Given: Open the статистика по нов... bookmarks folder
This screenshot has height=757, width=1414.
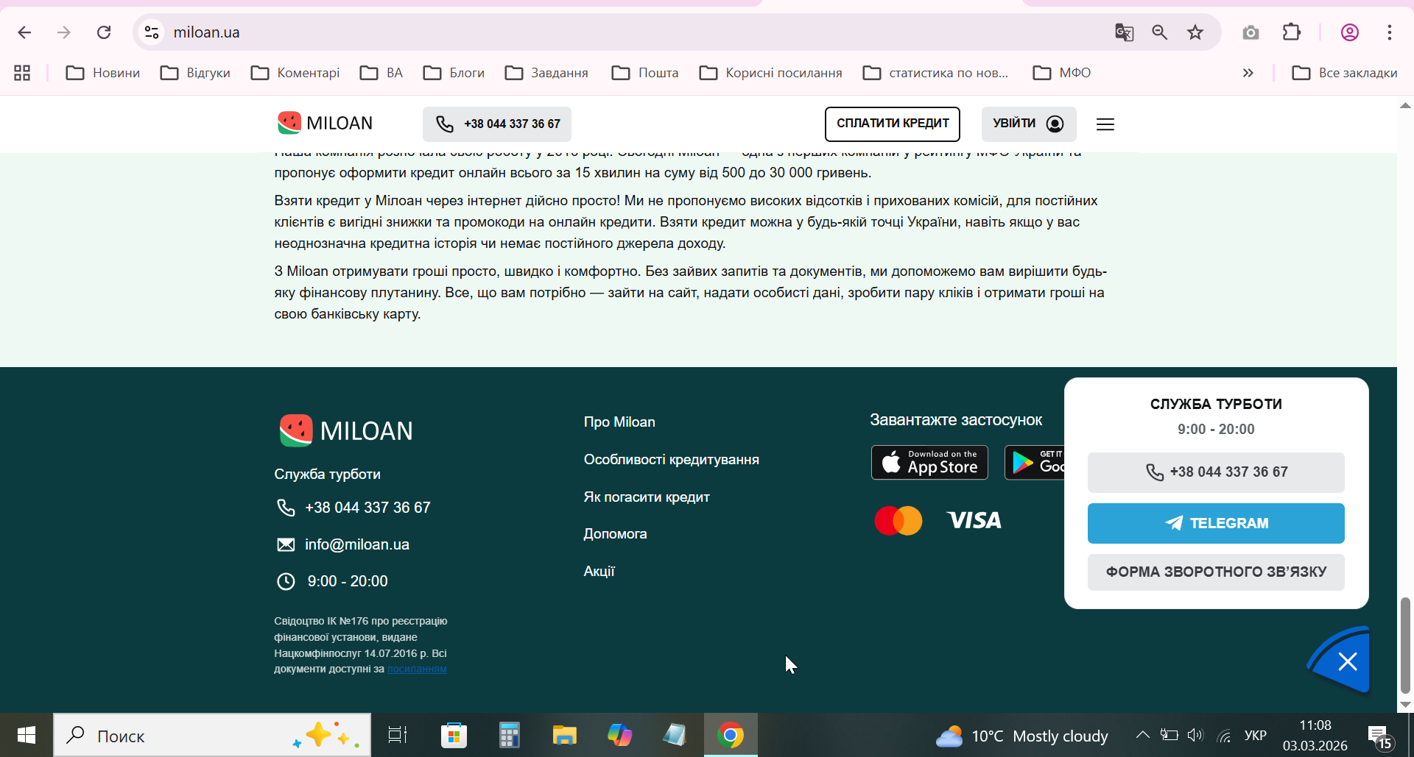Looking at the screenshot, I should [935, 73].
